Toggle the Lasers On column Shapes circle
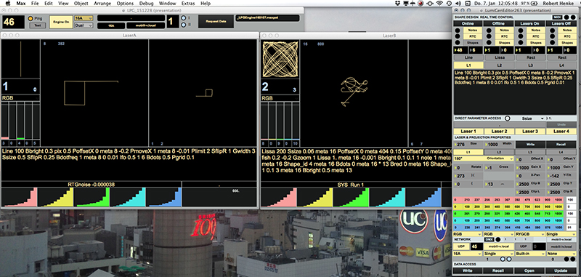This screenshot has width=581, height=277. point(520,43)
